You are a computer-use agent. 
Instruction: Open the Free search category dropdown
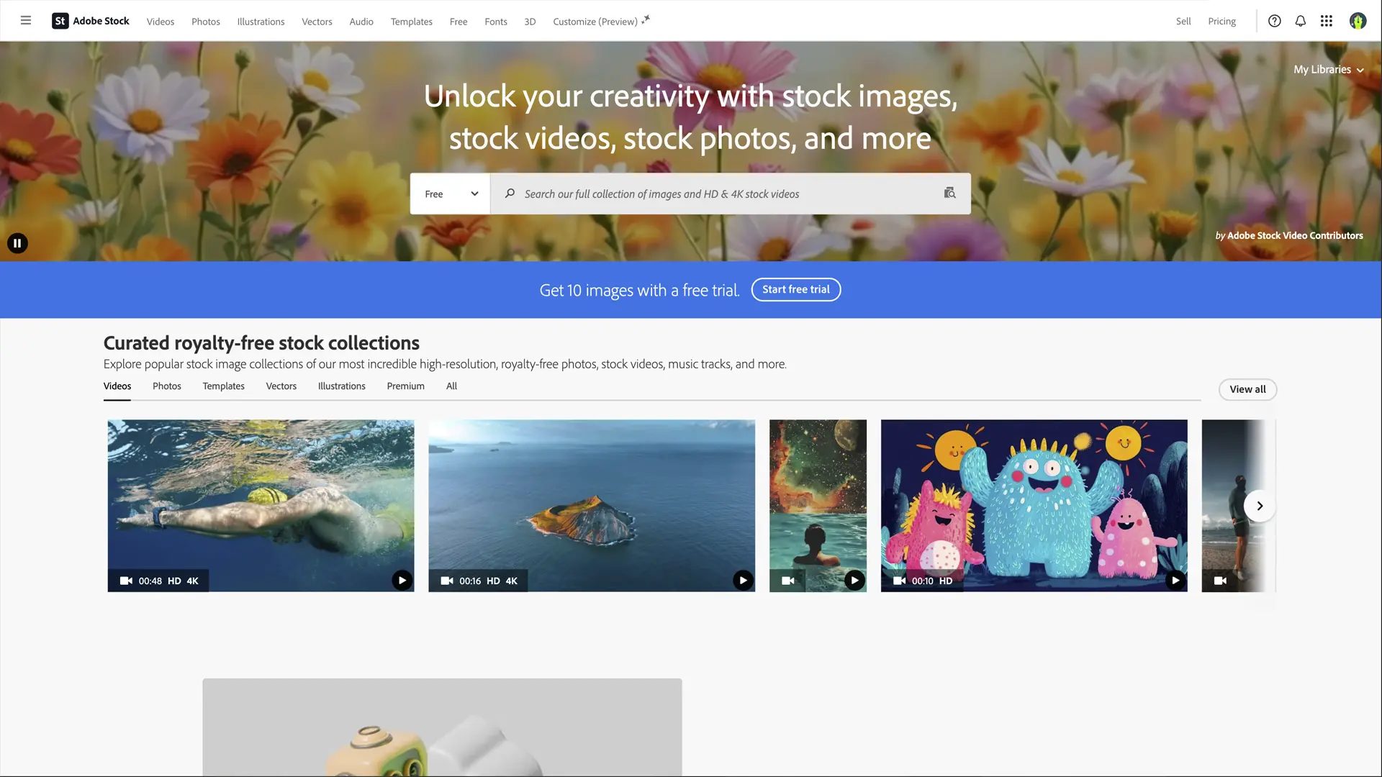(451, 194)
